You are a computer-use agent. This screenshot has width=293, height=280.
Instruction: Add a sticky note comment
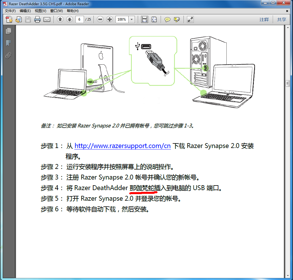(x=167, y=19)
